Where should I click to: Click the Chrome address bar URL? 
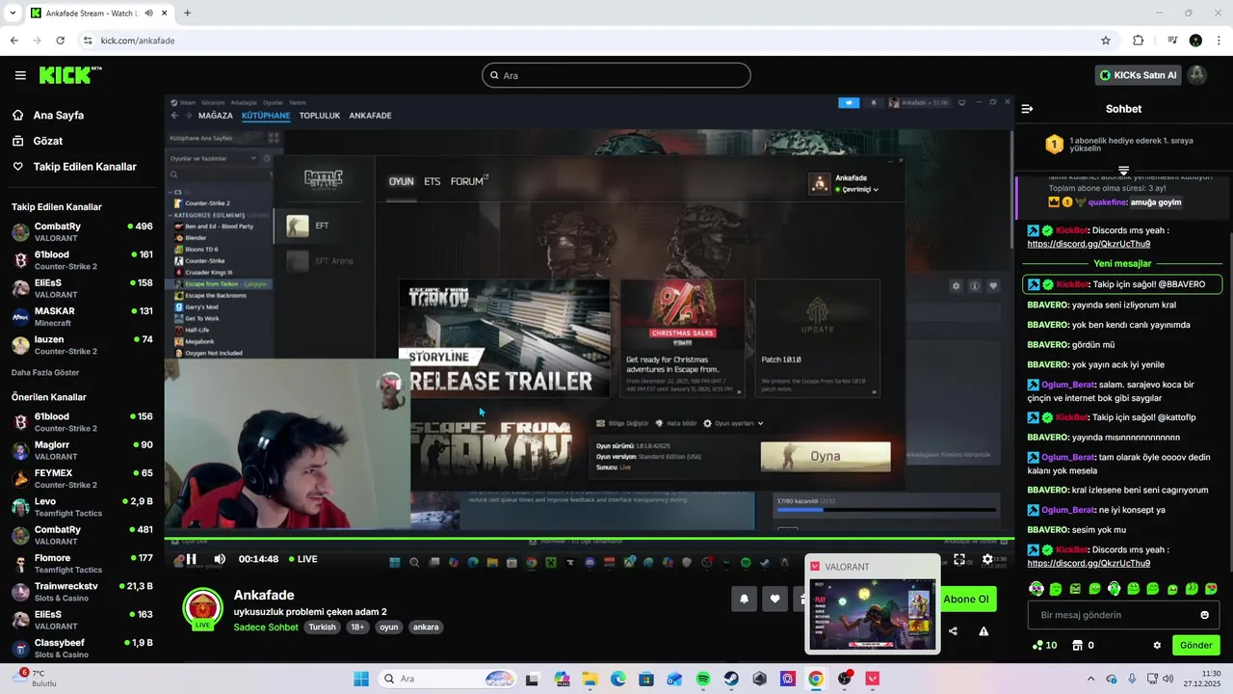tap(138, 40)
